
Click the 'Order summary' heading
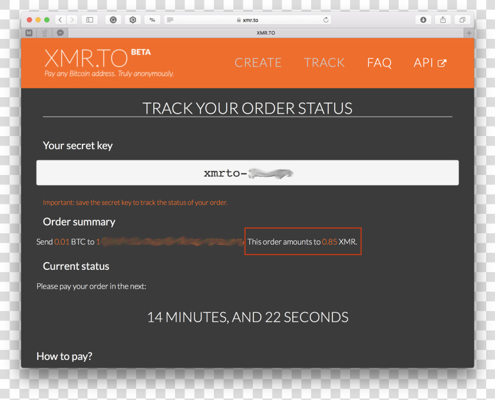pos(79,222)
